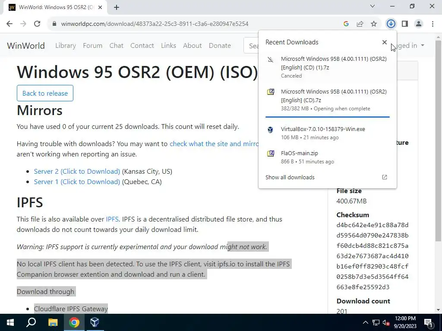442x331 pixels.
Task: Download from Server 2 Kansas City
Action: click(77, 172)
